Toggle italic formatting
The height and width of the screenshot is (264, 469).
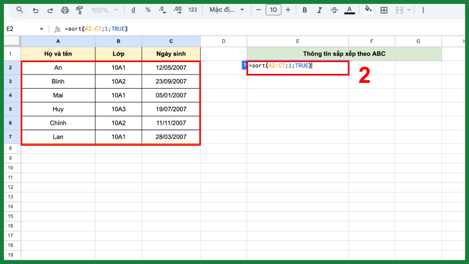319,10
